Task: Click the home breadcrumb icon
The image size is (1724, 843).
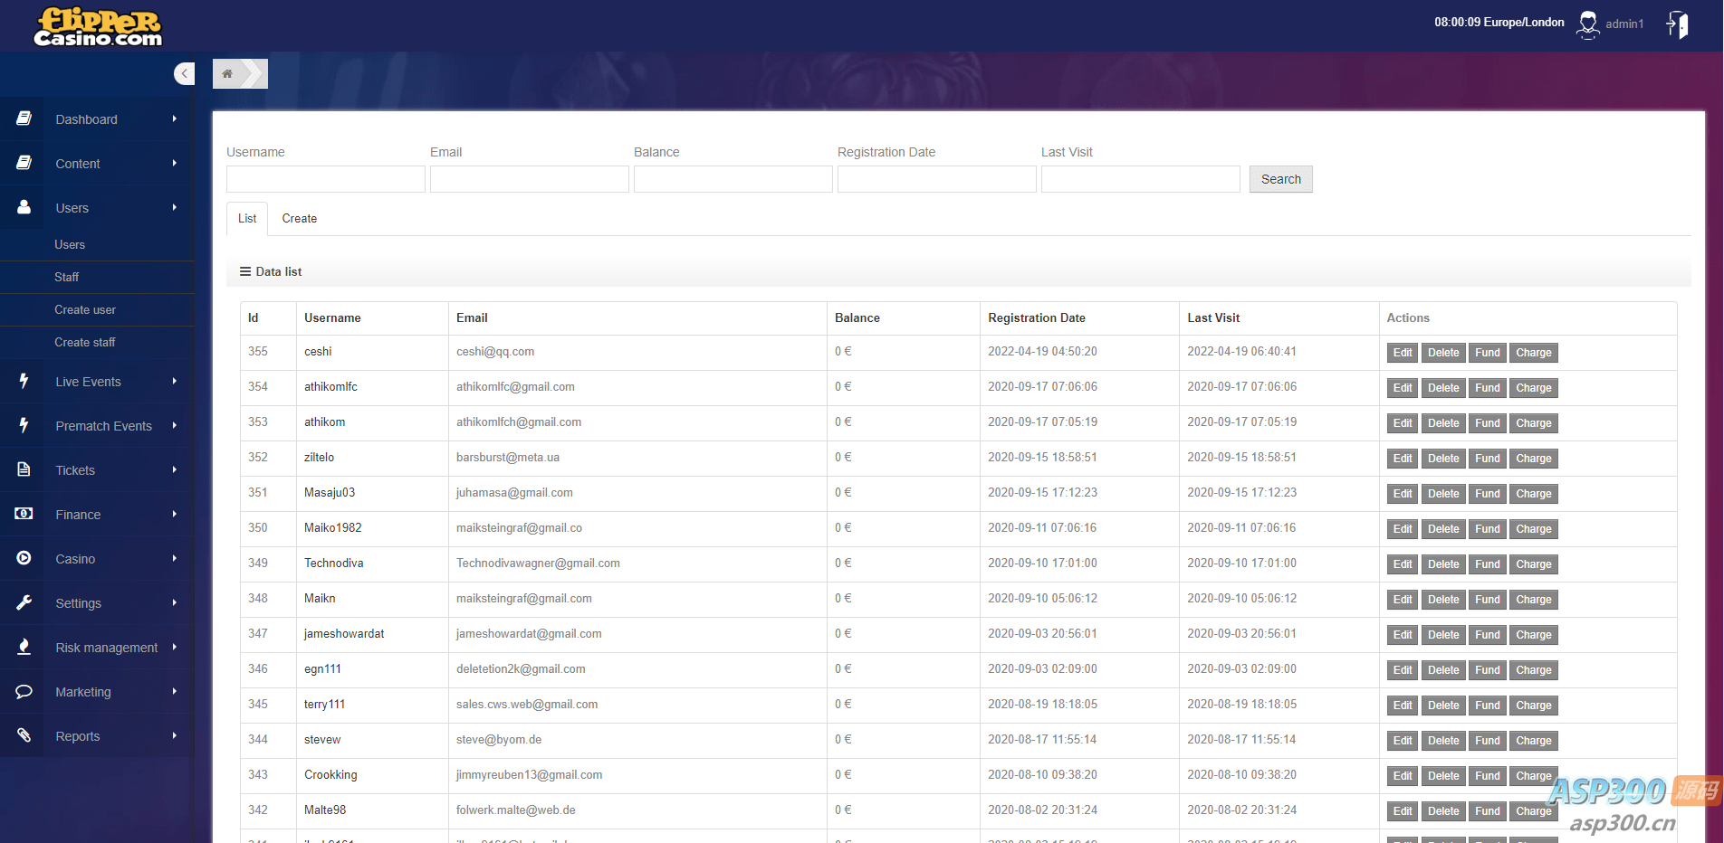Action: (x=227, y=74)
